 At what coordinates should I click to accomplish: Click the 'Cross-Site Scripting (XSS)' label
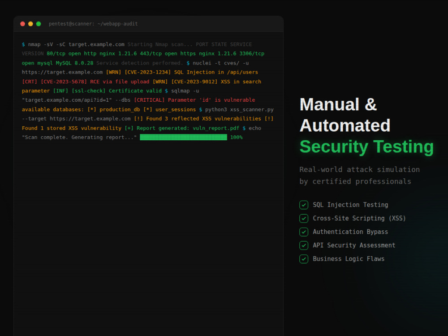[x=359, y=218]
